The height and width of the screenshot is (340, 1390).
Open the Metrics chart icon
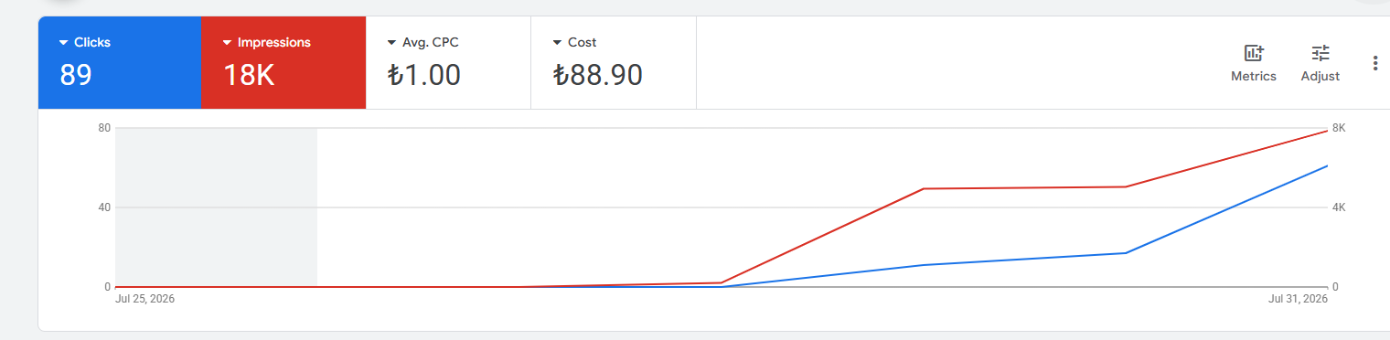point(1254,53)
